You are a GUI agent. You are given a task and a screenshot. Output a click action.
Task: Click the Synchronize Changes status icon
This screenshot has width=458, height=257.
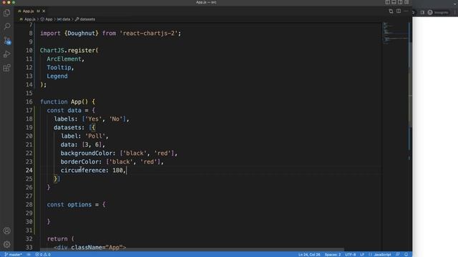coord(29,254)
